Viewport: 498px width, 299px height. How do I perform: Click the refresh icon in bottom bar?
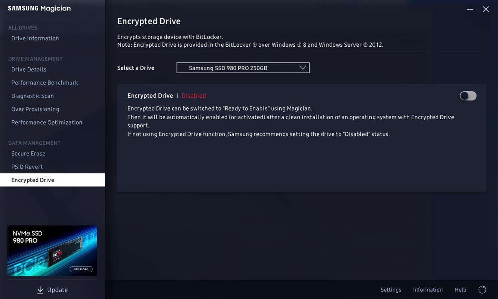click(x=482, y=290)
